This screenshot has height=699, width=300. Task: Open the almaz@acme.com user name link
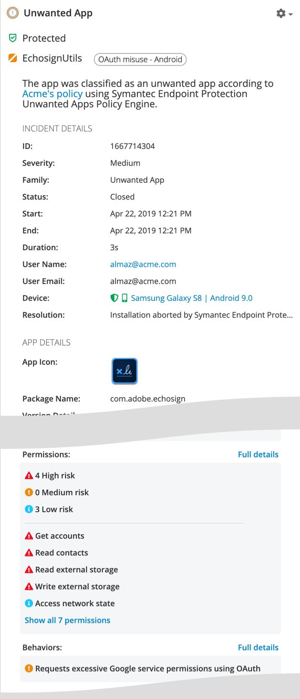143,264
